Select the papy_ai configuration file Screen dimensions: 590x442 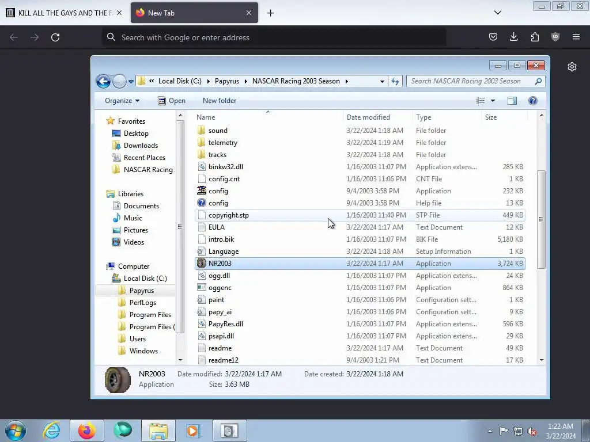click(x=360, y=311)
